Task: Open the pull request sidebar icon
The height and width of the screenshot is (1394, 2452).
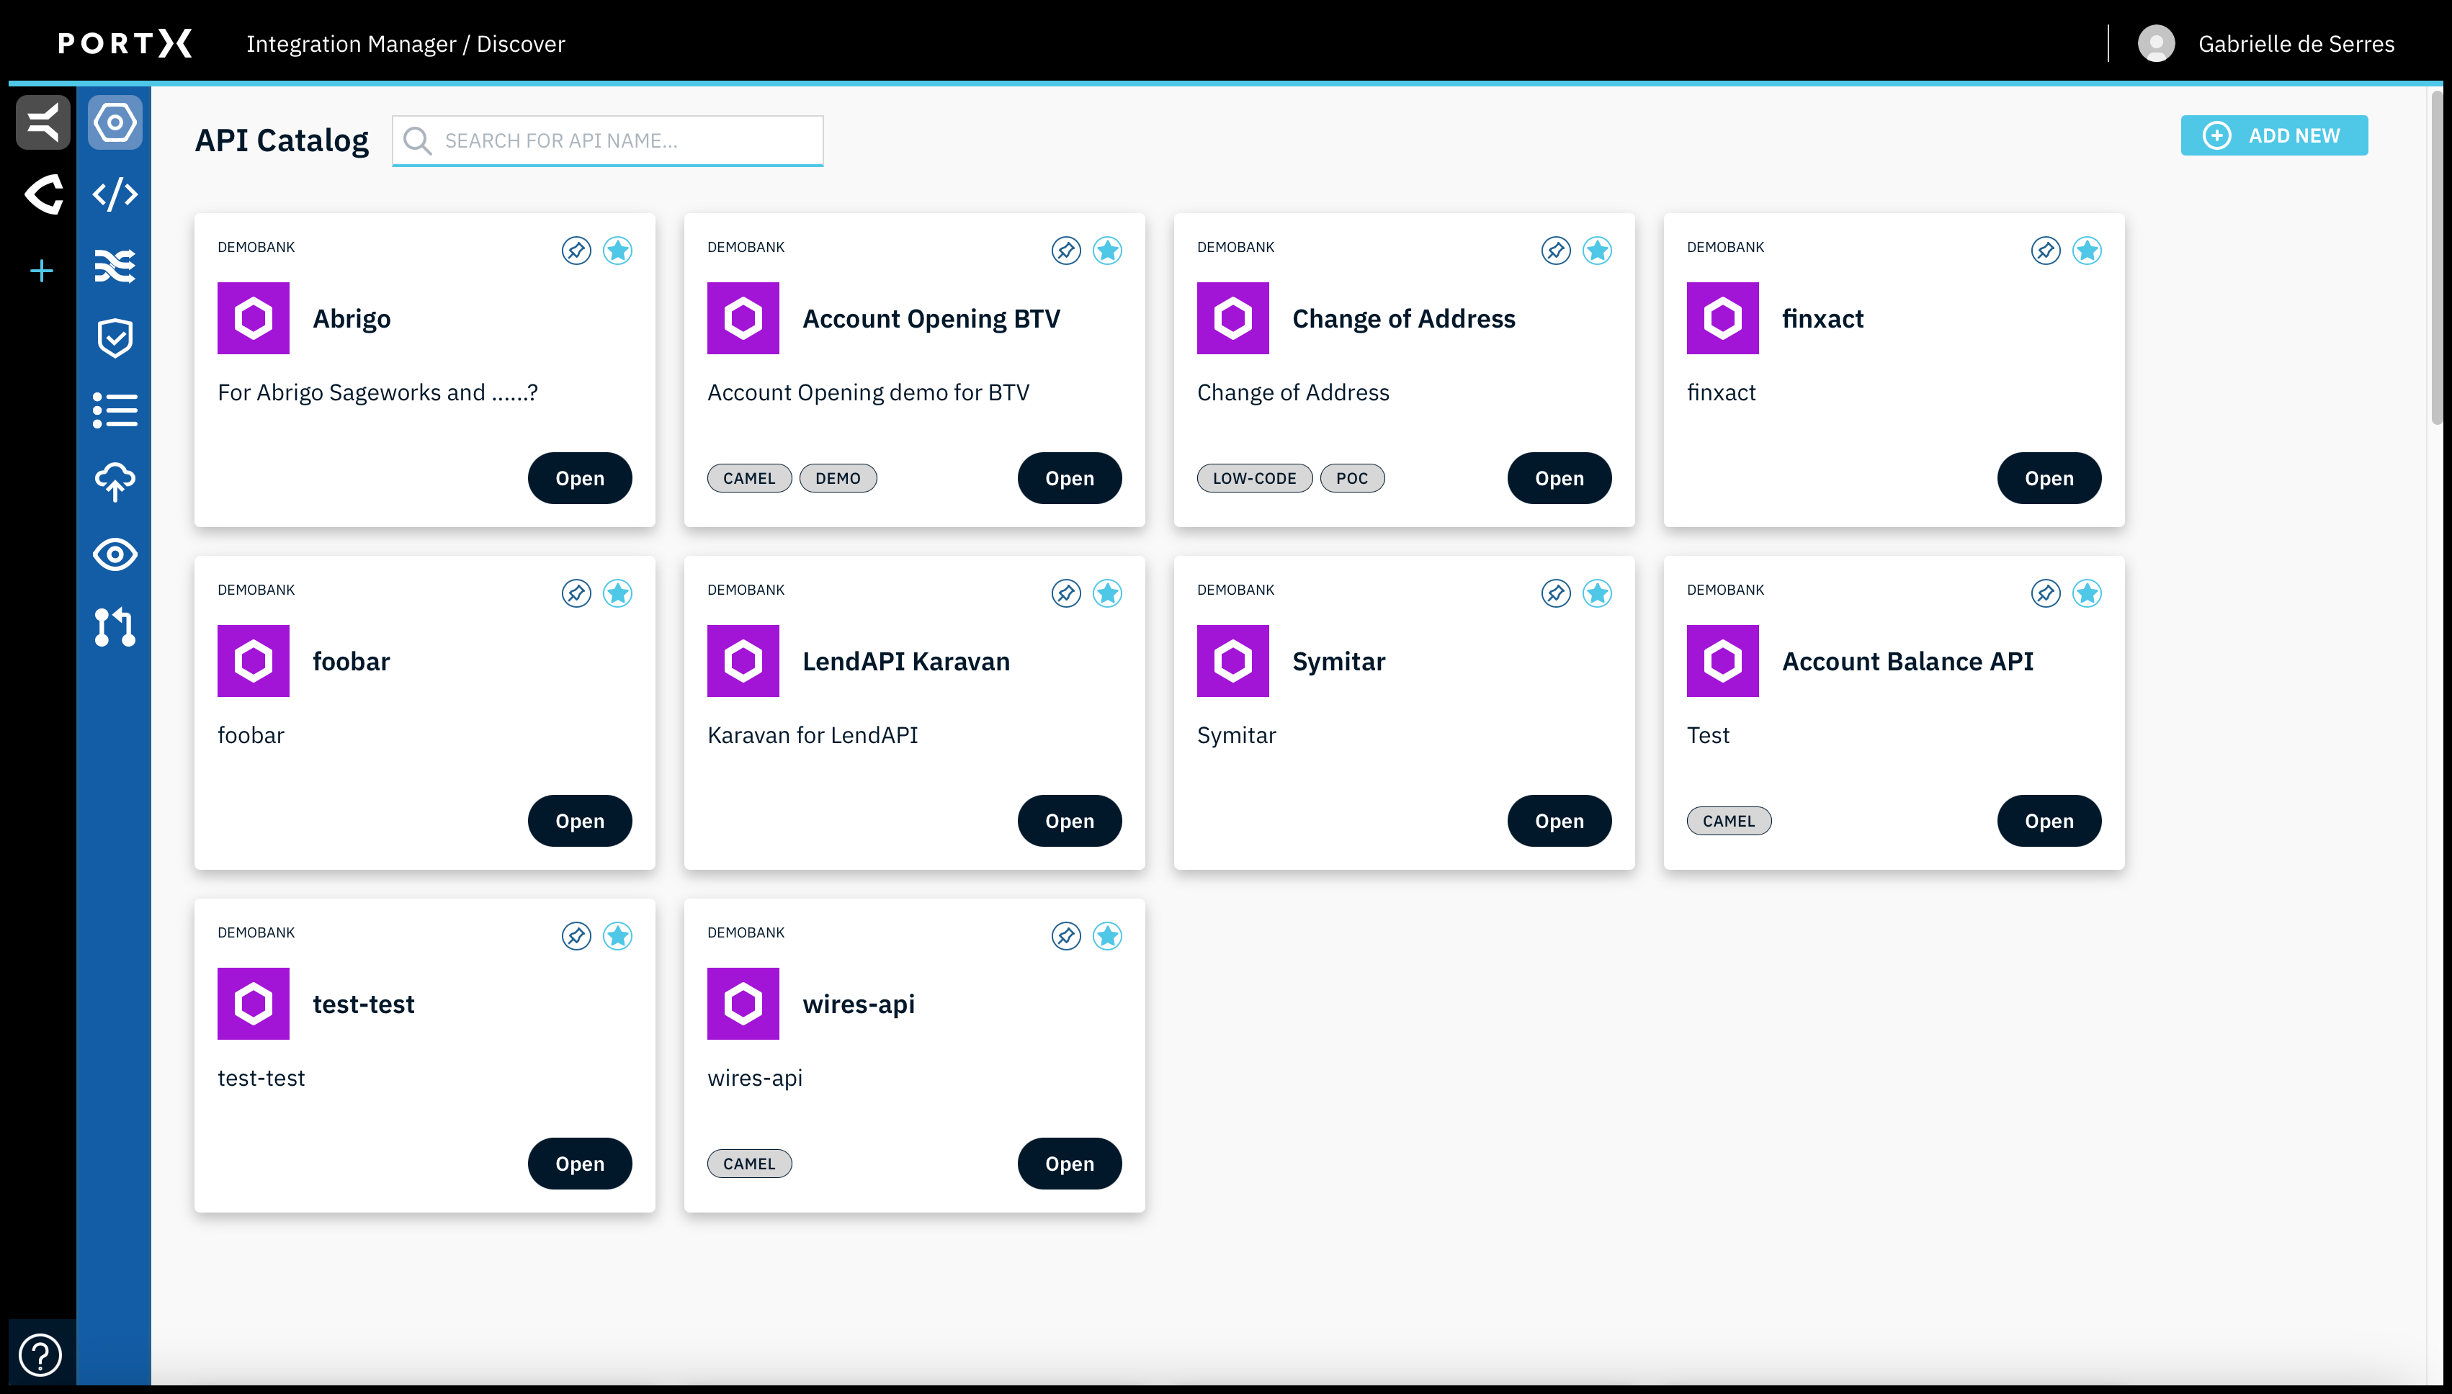Action: 115,626
